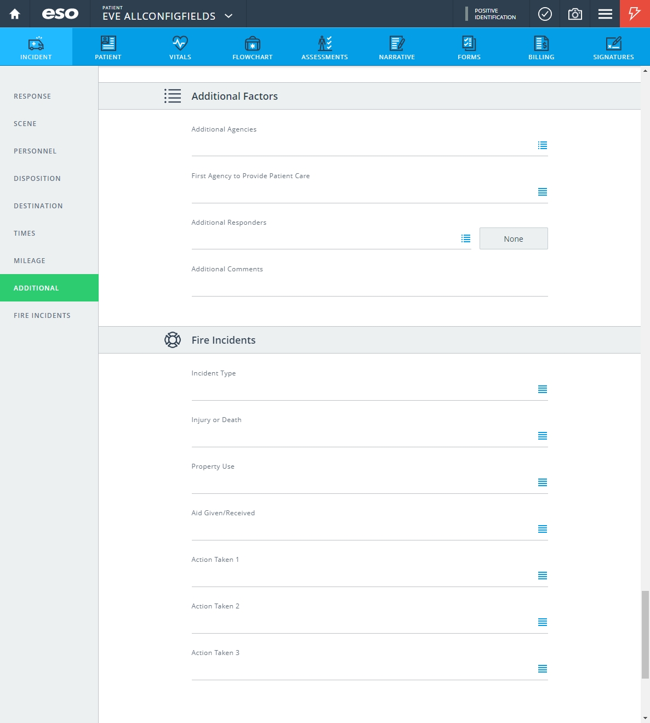This screenshot has width=650, height=723.
Task: Click the vertical scrollbar thumb
Action: click(x=645, y=635)
